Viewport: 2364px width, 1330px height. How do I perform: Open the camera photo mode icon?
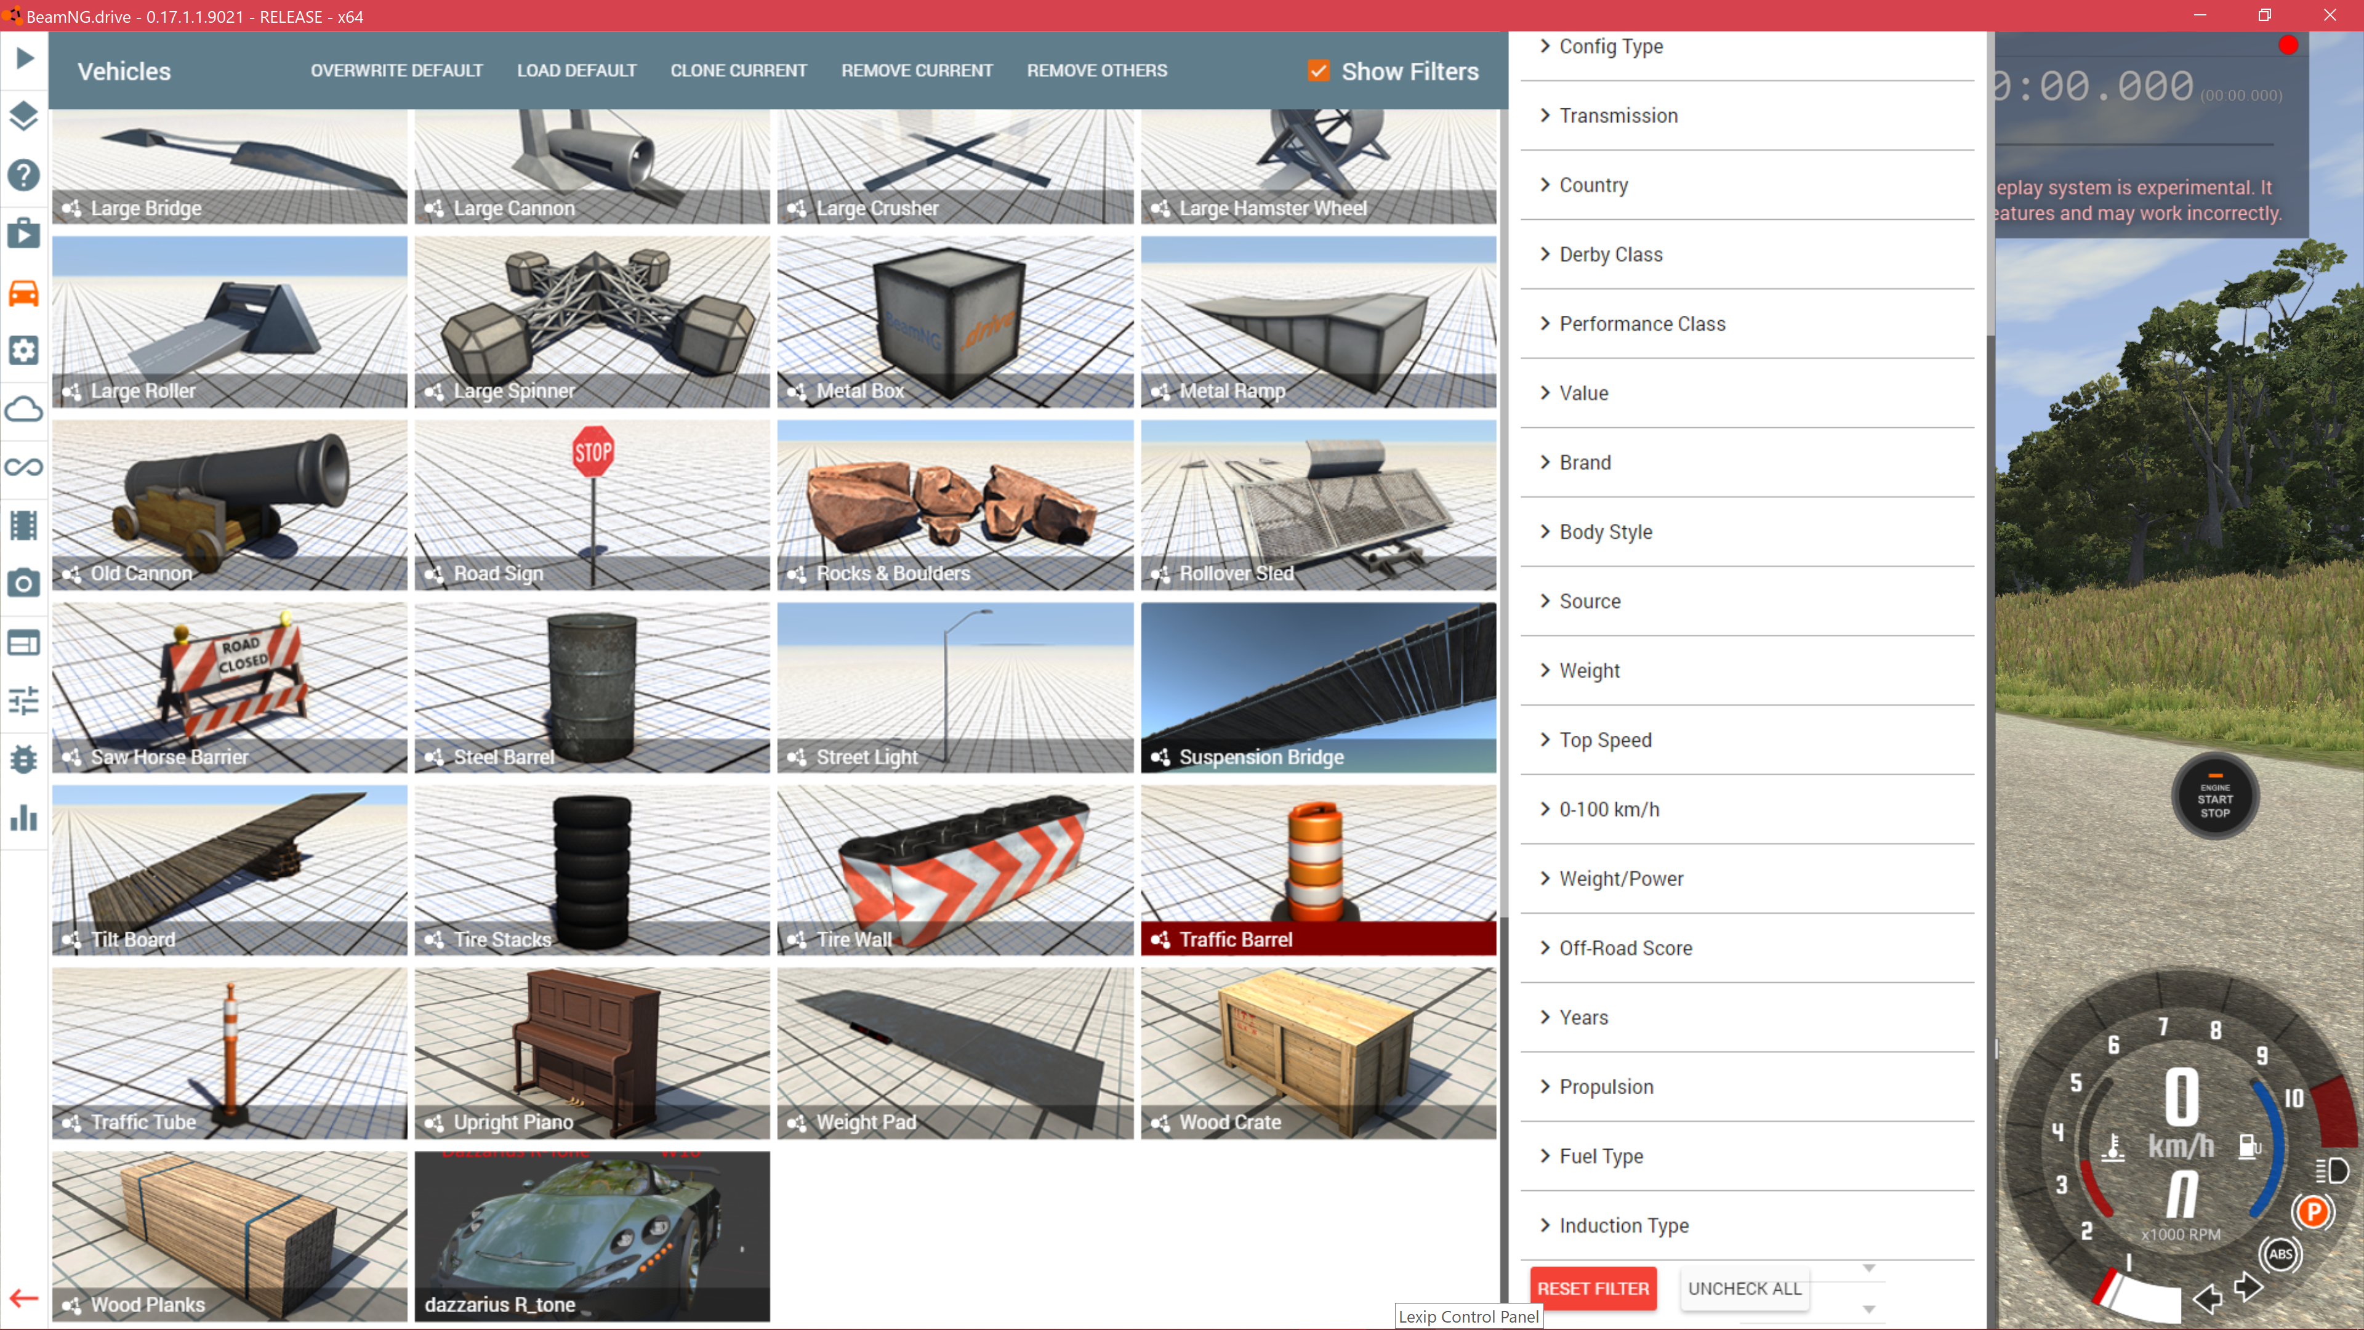(24, 584)
